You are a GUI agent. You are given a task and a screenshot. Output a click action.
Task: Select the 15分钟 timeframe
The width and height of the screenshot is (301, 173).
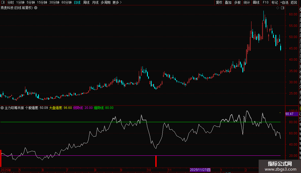[42, 2]
